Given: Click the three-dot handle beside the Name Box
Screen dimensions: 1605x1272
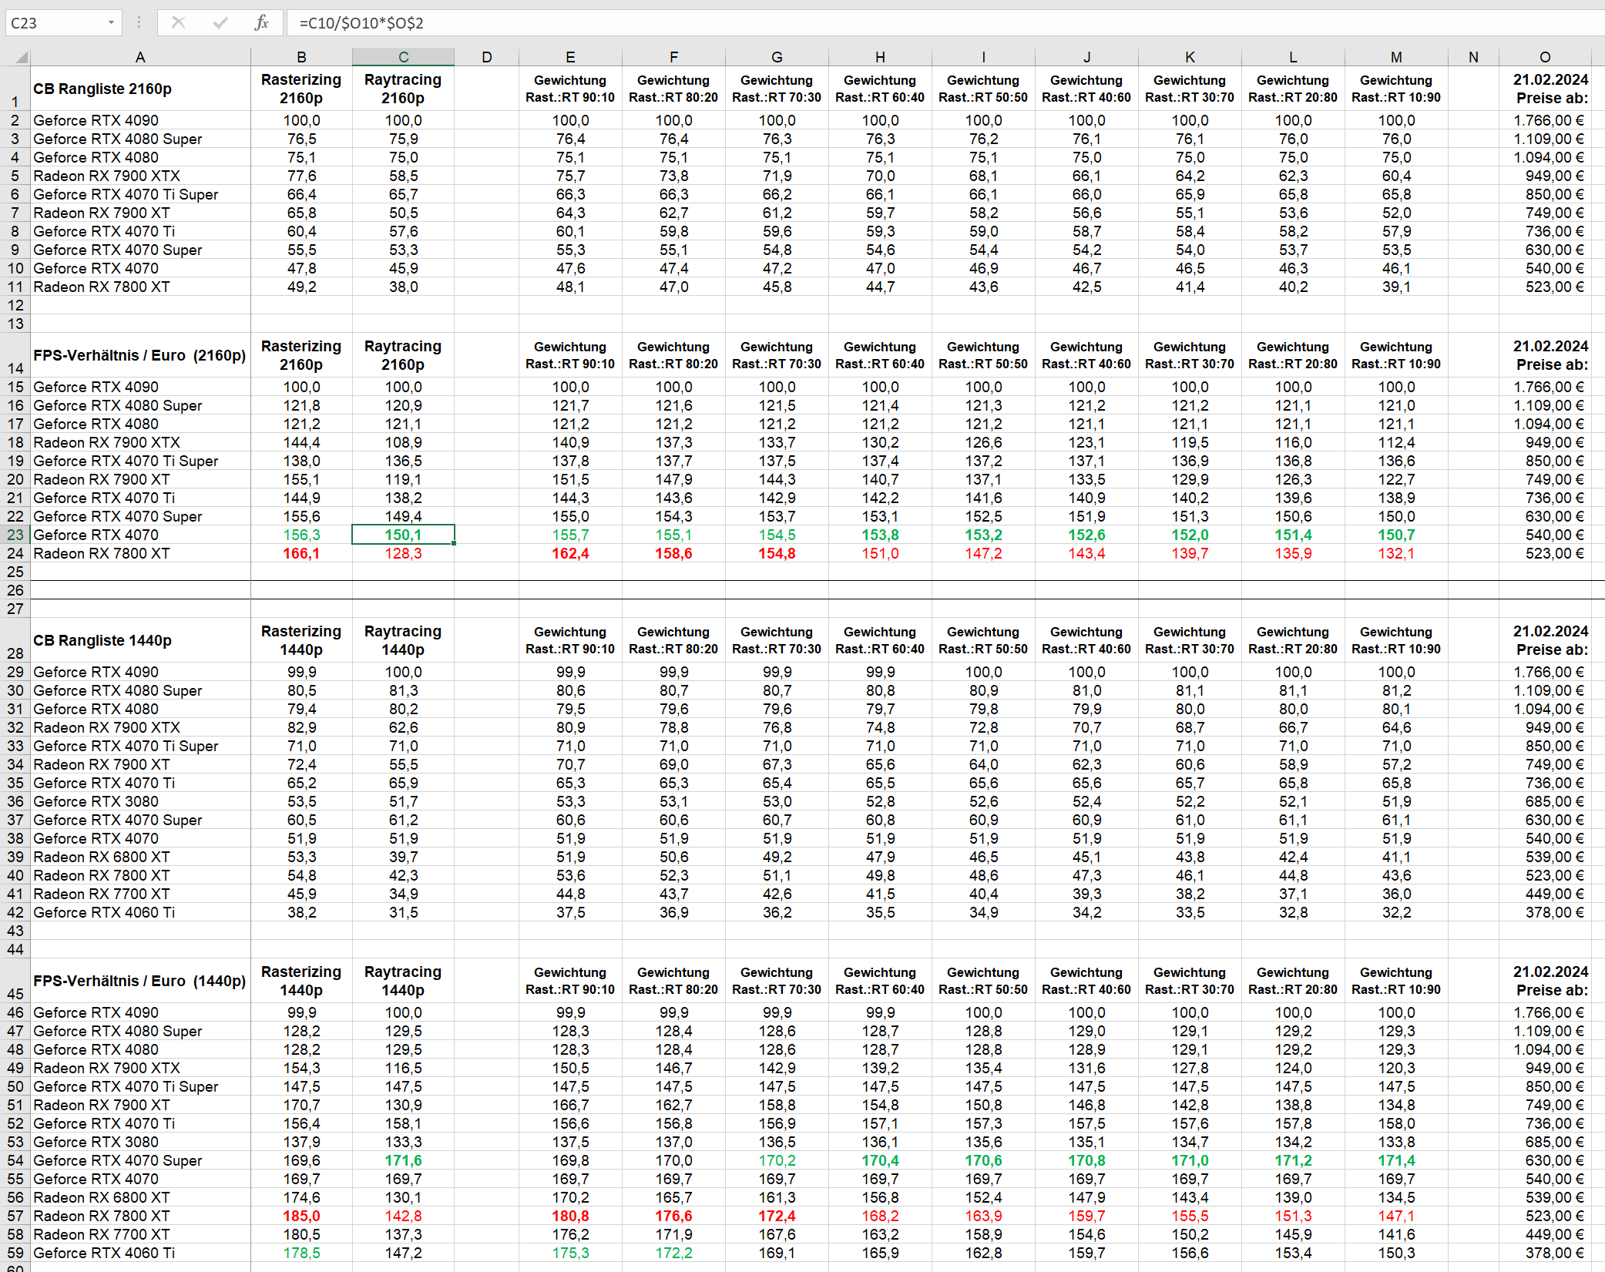Looking at the screenshot, I should (x=139, y=22).
